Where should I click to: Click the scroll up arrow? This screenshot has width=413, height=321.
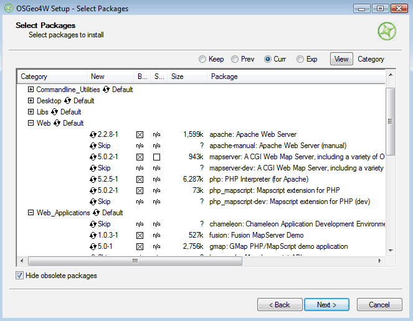[x=391, y=75]
